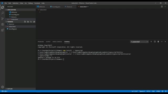Screen dimensions: 168x94
Task: Split the terminal panel
Action: click(155, 42)
